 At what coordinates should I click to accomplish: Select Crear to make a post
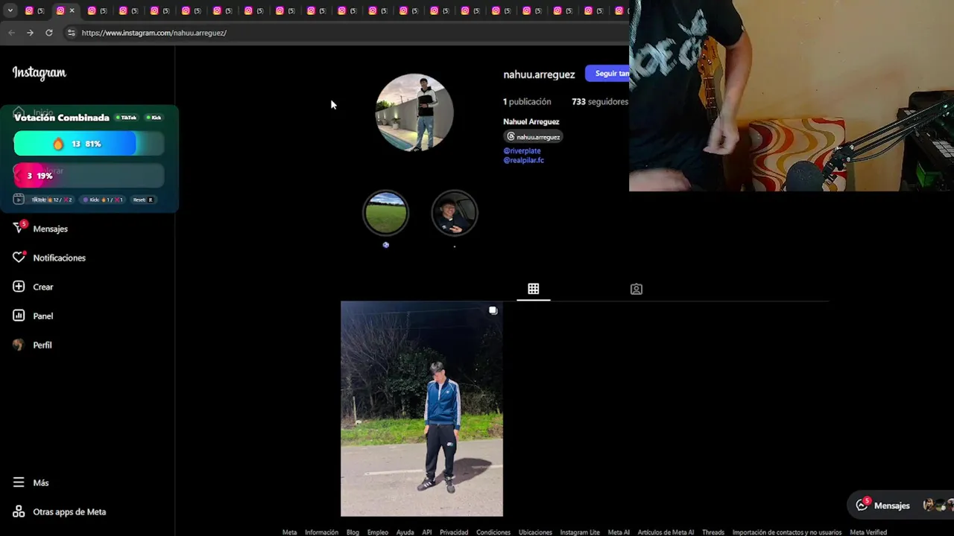(33, 287)
